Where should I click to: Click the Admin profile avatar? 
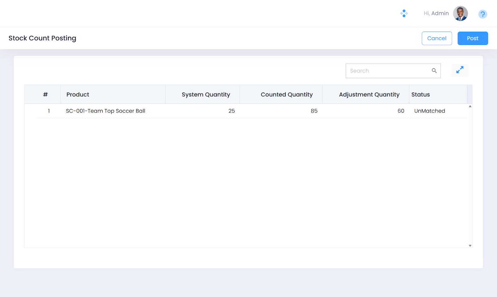point(460,14)
